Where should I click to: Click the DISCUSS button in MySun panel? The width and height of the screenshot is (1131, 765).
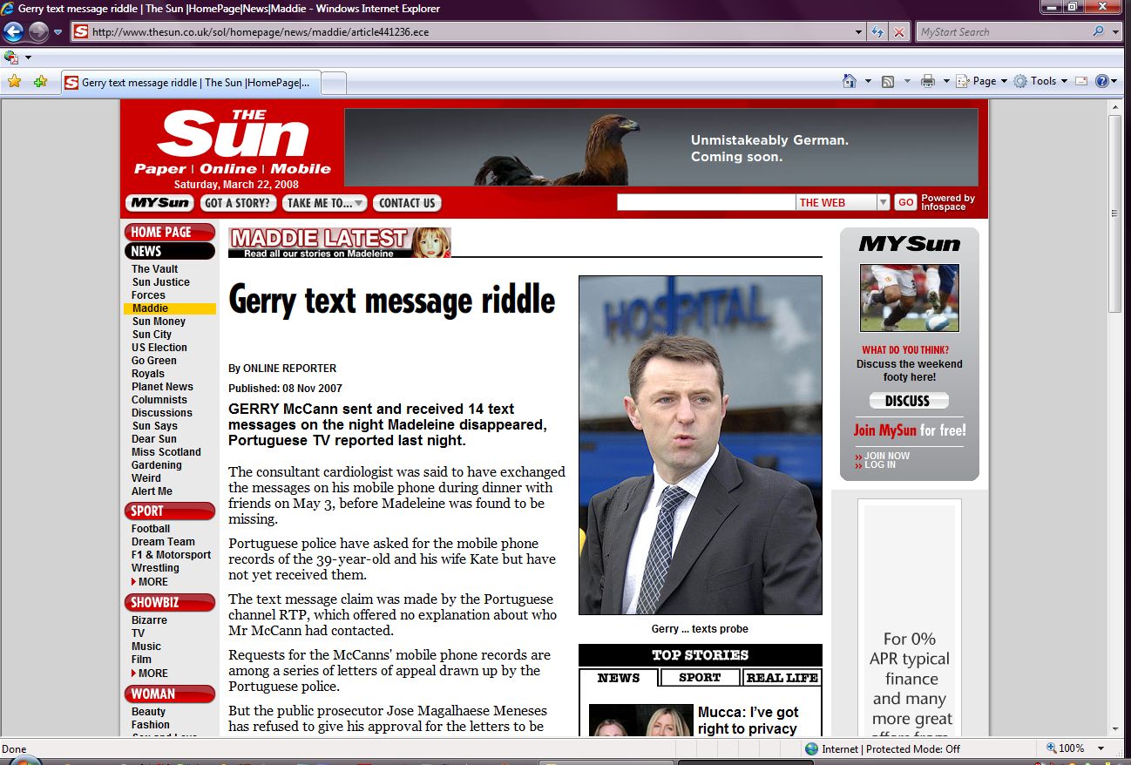point(908,401)
